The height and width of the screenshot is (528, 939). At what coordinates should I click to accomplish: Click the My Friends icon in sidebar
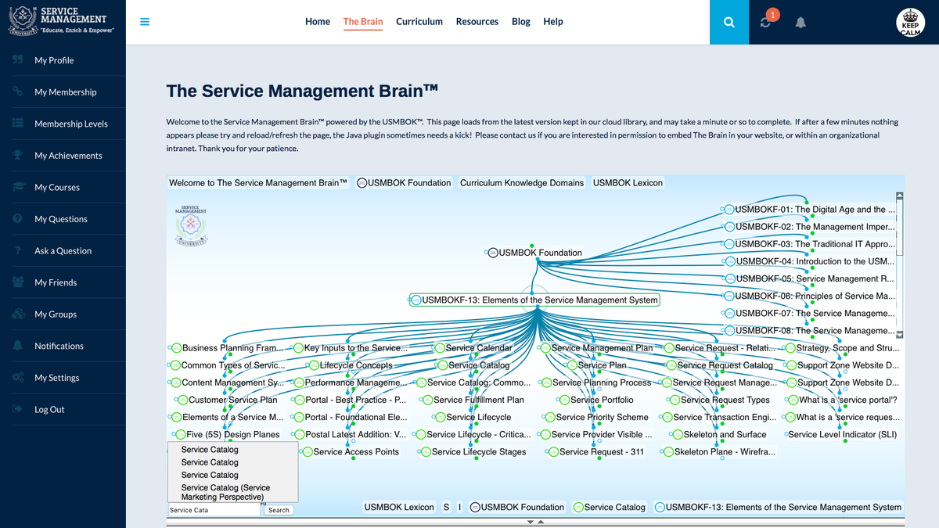17,282
